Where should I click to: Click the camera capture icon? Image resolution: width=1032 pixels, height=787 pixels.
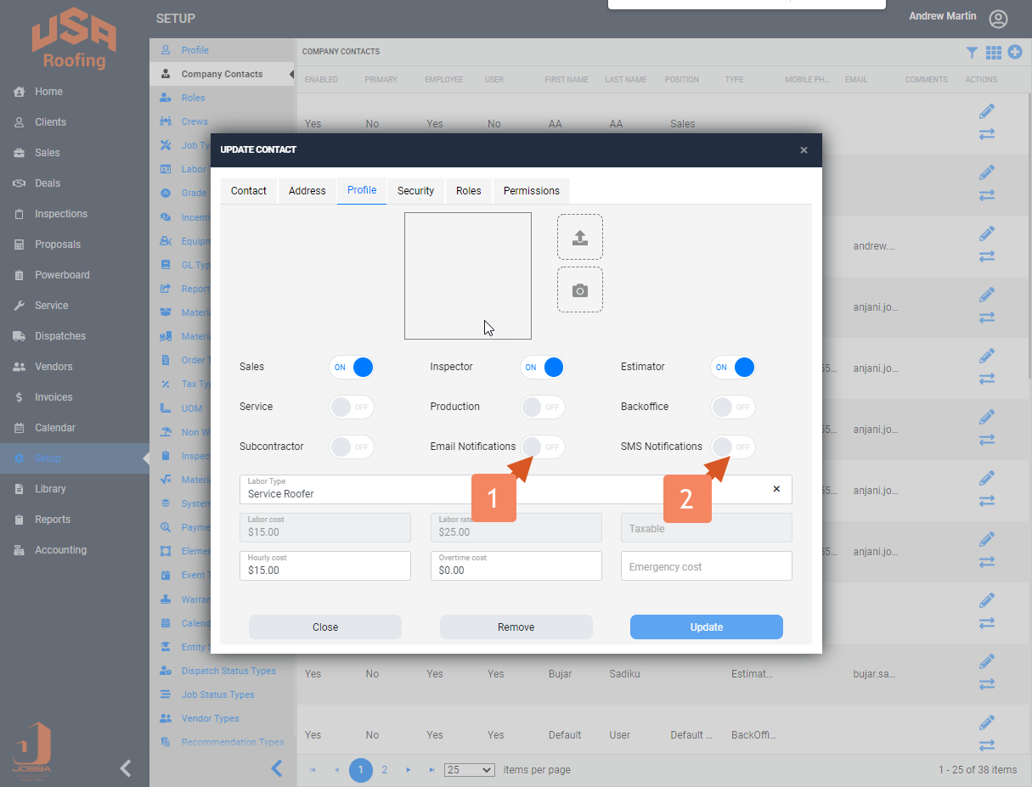click(x=579, y=290)
